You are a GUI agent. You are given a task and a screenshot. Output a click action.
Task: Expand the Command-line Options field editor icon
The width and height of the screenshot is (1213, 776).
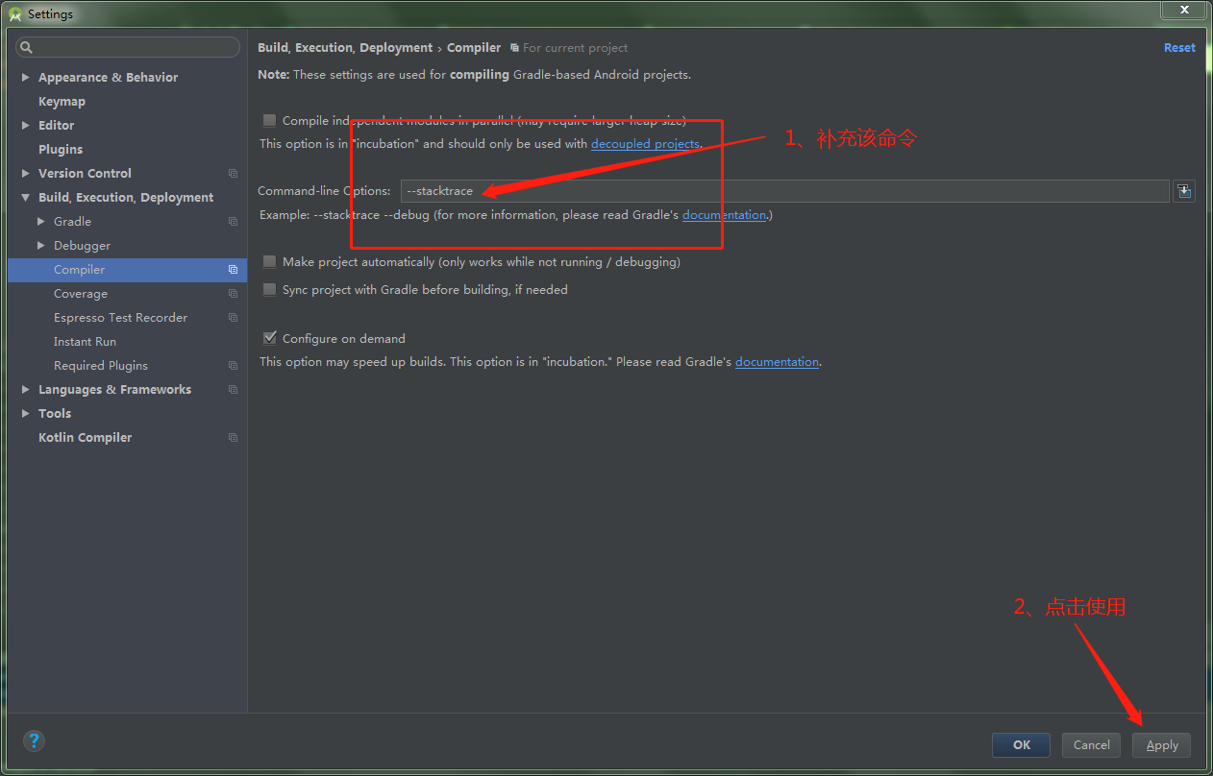(x=1184, y=191)
